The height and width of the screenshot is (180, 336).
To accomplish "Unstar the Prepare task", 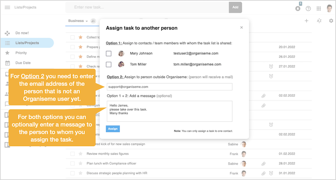I will pyautogui.click(x=81, y=47).
